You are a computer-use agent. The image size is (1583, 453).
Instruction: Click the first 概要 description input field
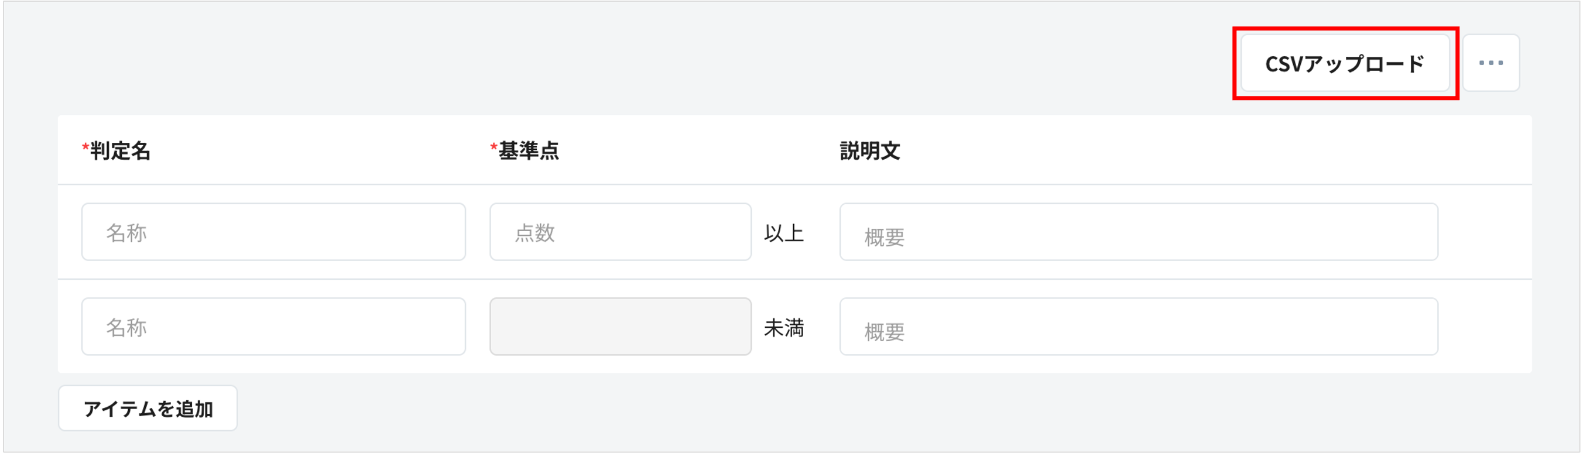pos(1138,232)
